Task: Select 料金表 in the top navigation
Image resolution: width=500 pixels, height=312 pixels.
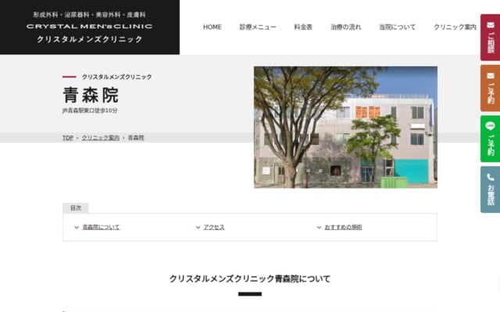Action: coord(303,27)
